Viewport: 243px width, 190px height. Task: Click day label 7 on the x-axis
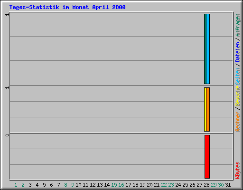click(58, 185)
